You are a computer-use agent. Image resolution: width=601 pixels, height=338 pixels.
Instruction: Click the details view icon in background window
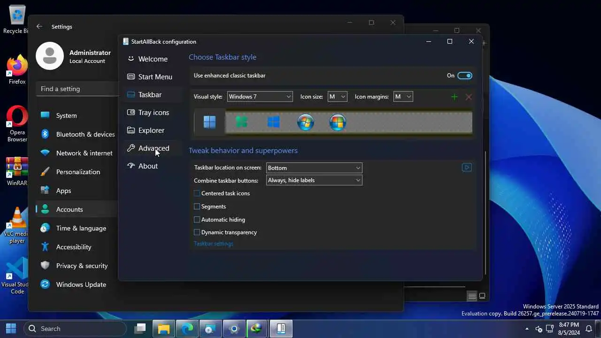point(471,296)
